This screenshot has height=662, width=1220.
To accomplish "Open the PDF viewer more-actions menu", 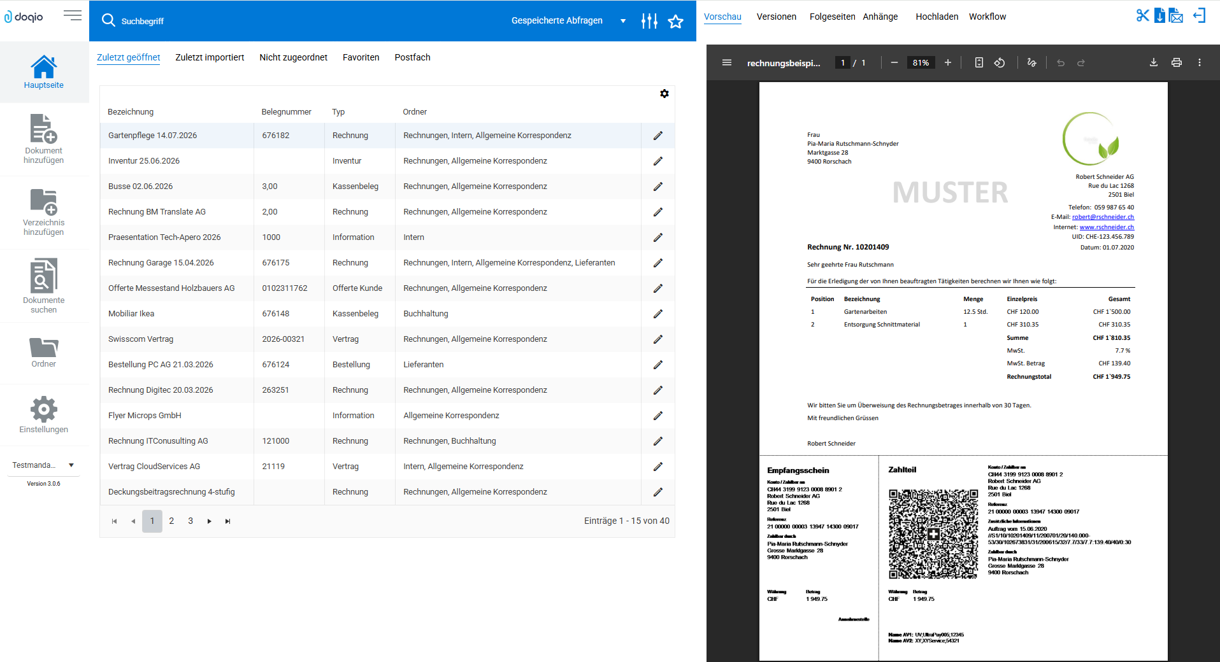I will click(1199, 62).
